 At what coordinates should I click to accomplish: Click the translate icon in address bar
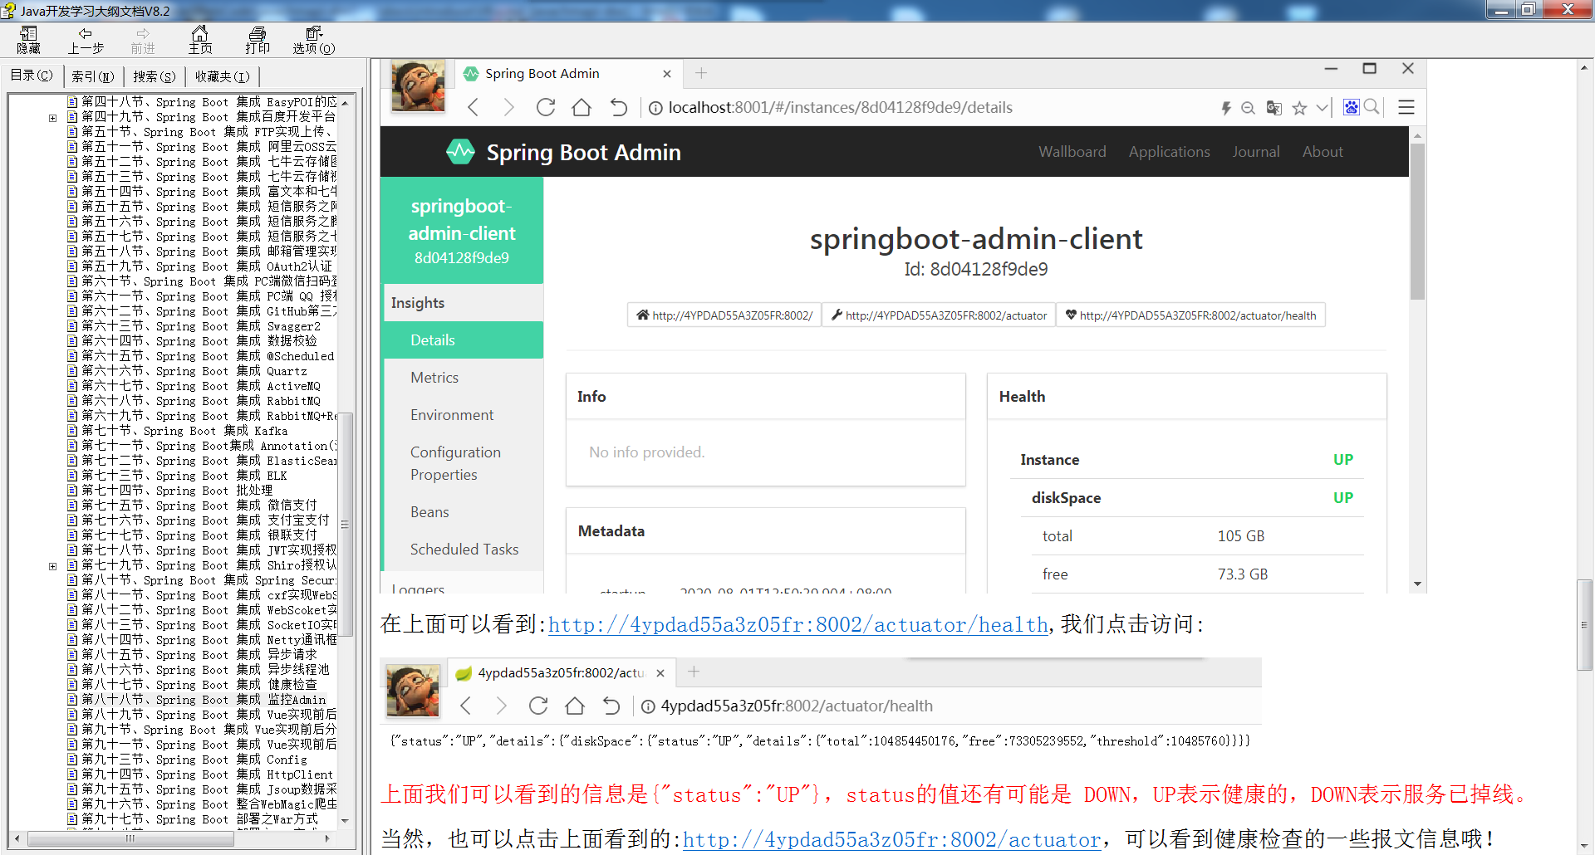[x=1274, y=108]
